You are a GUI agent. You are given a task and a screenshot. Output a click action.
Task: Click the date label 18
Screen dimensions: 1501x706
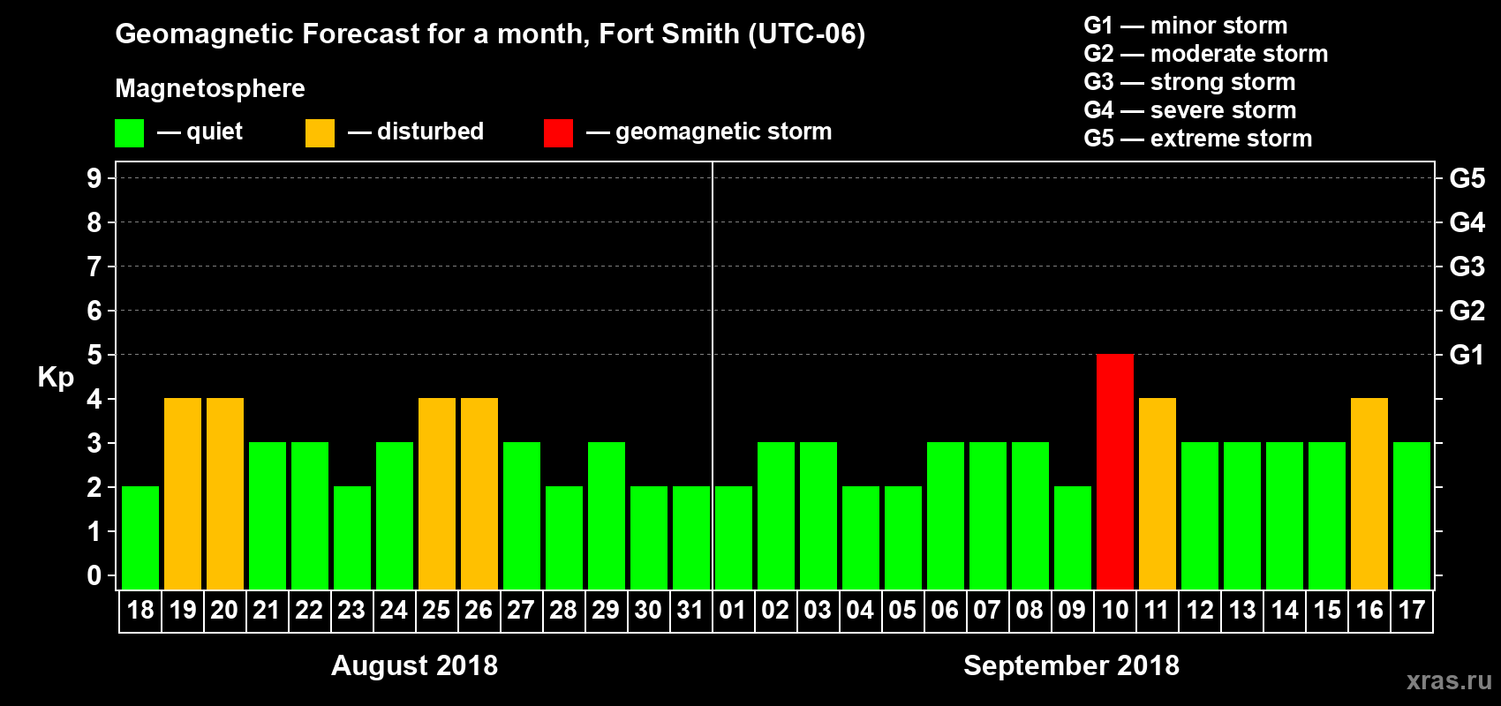point(140,611)
